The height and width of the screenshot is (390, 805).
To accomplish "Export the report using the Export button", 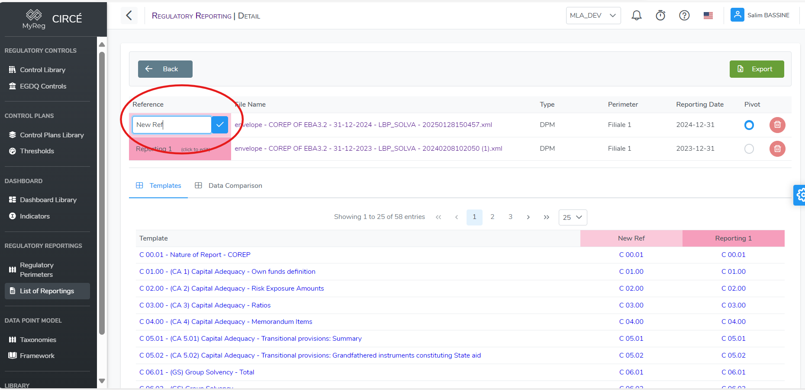I will tap(757, 69).
